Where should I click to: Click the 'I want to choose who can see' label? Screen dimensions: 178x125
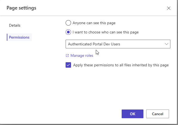point(106,32)
